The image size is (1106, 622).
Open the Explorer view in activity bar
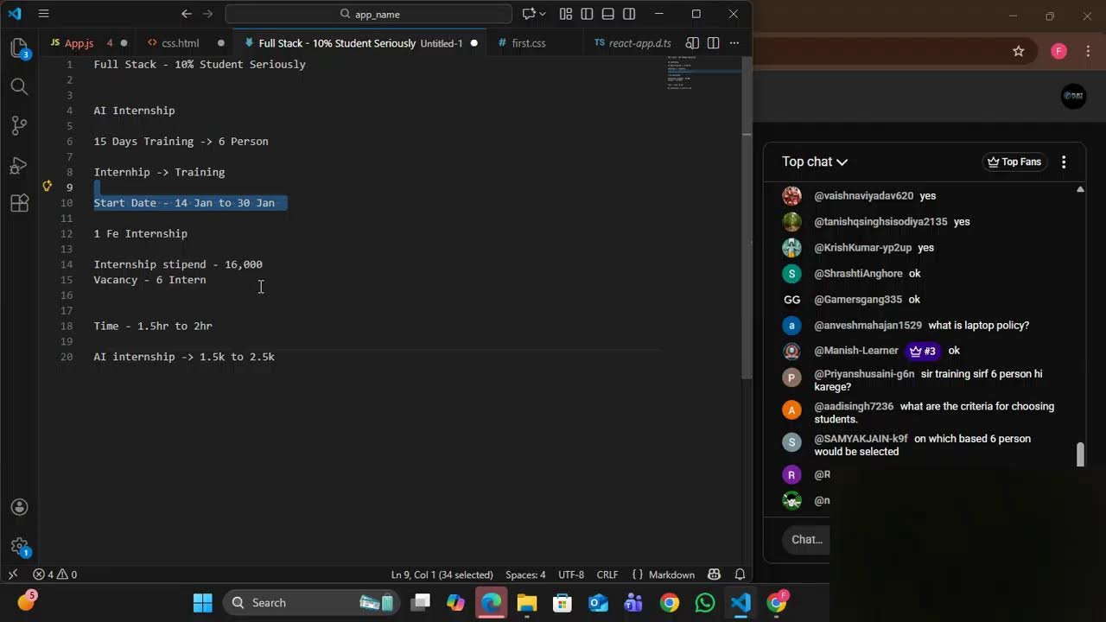[x=19, y=48]
